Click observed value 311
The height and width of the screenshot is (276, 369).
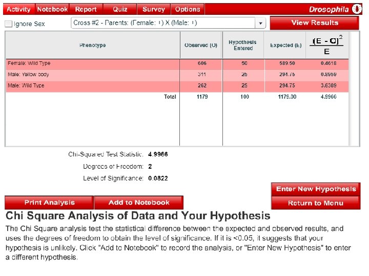(x=202, y=75)
